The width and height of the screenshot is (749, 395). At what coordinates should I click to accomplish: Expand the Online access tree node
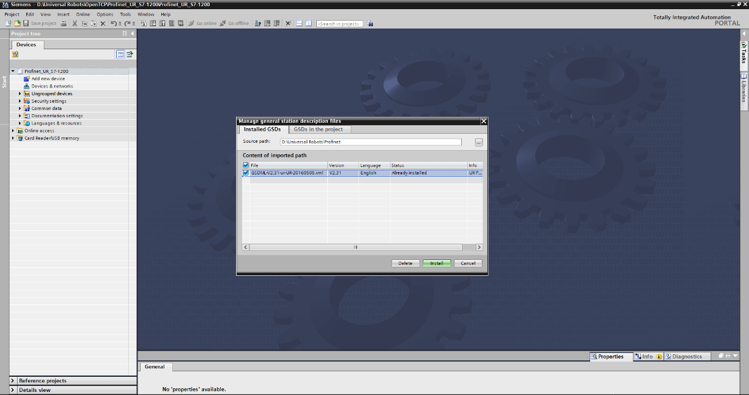13,131
